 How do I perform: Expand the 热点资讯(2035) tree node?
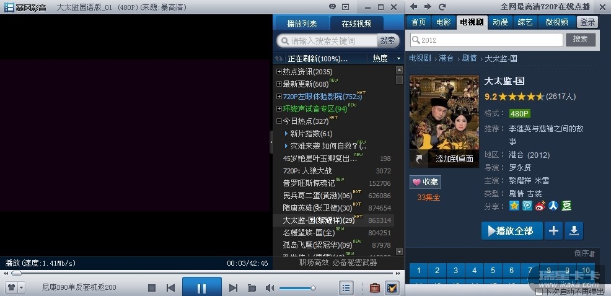[279, 72]
